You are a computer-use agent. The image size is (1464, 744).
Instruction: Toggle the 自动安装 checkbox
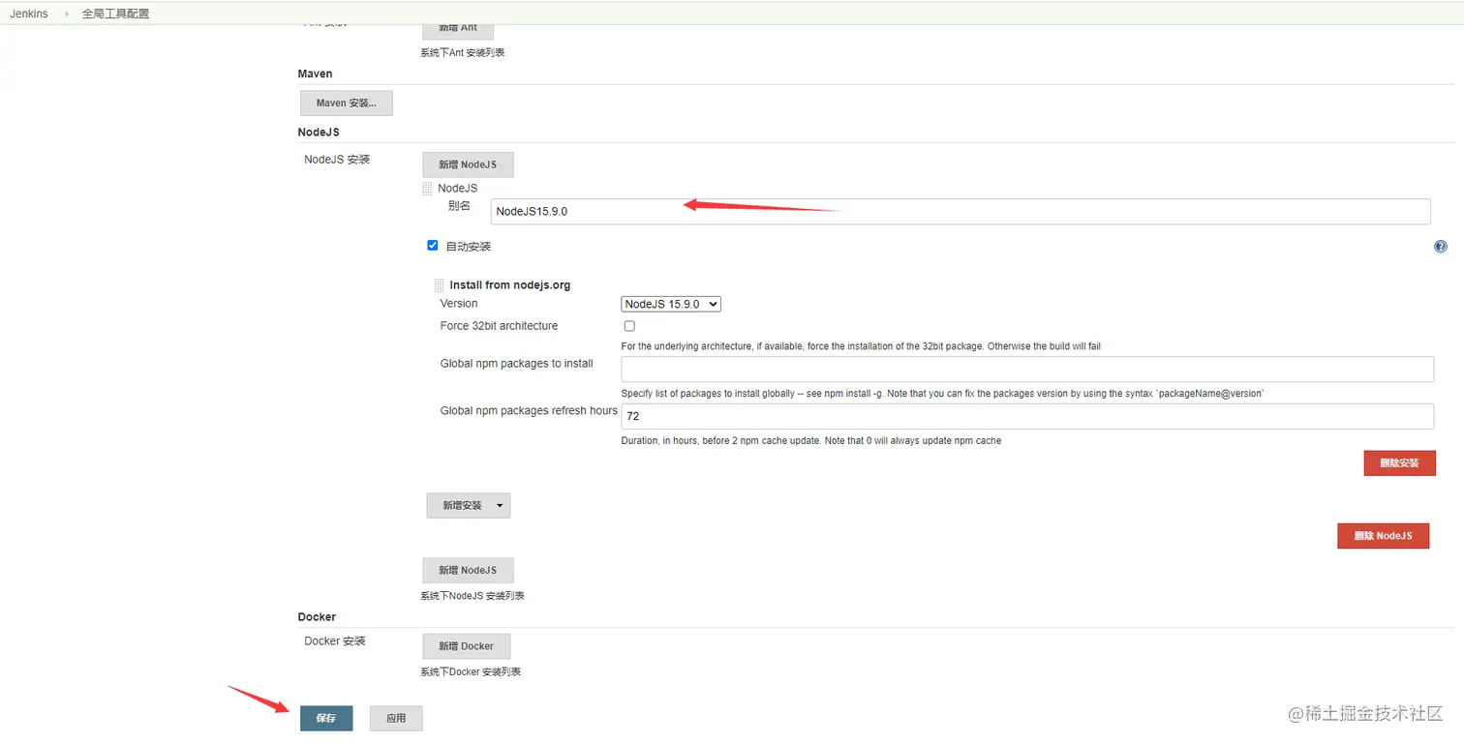(x=433, y=246)
